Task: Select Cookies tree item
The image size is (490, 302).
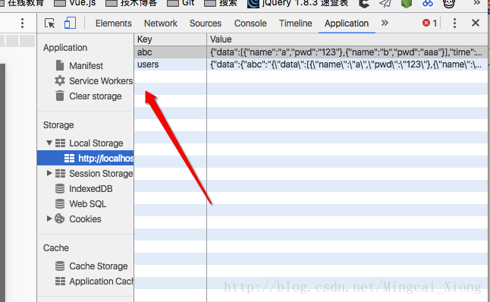Action: tap(85, 219)
